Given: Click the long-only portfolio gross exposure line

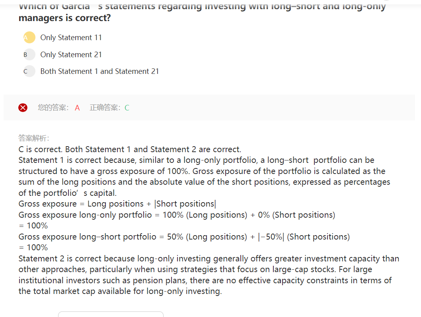Looking at the screenshot, I should (x=177, y=220).
